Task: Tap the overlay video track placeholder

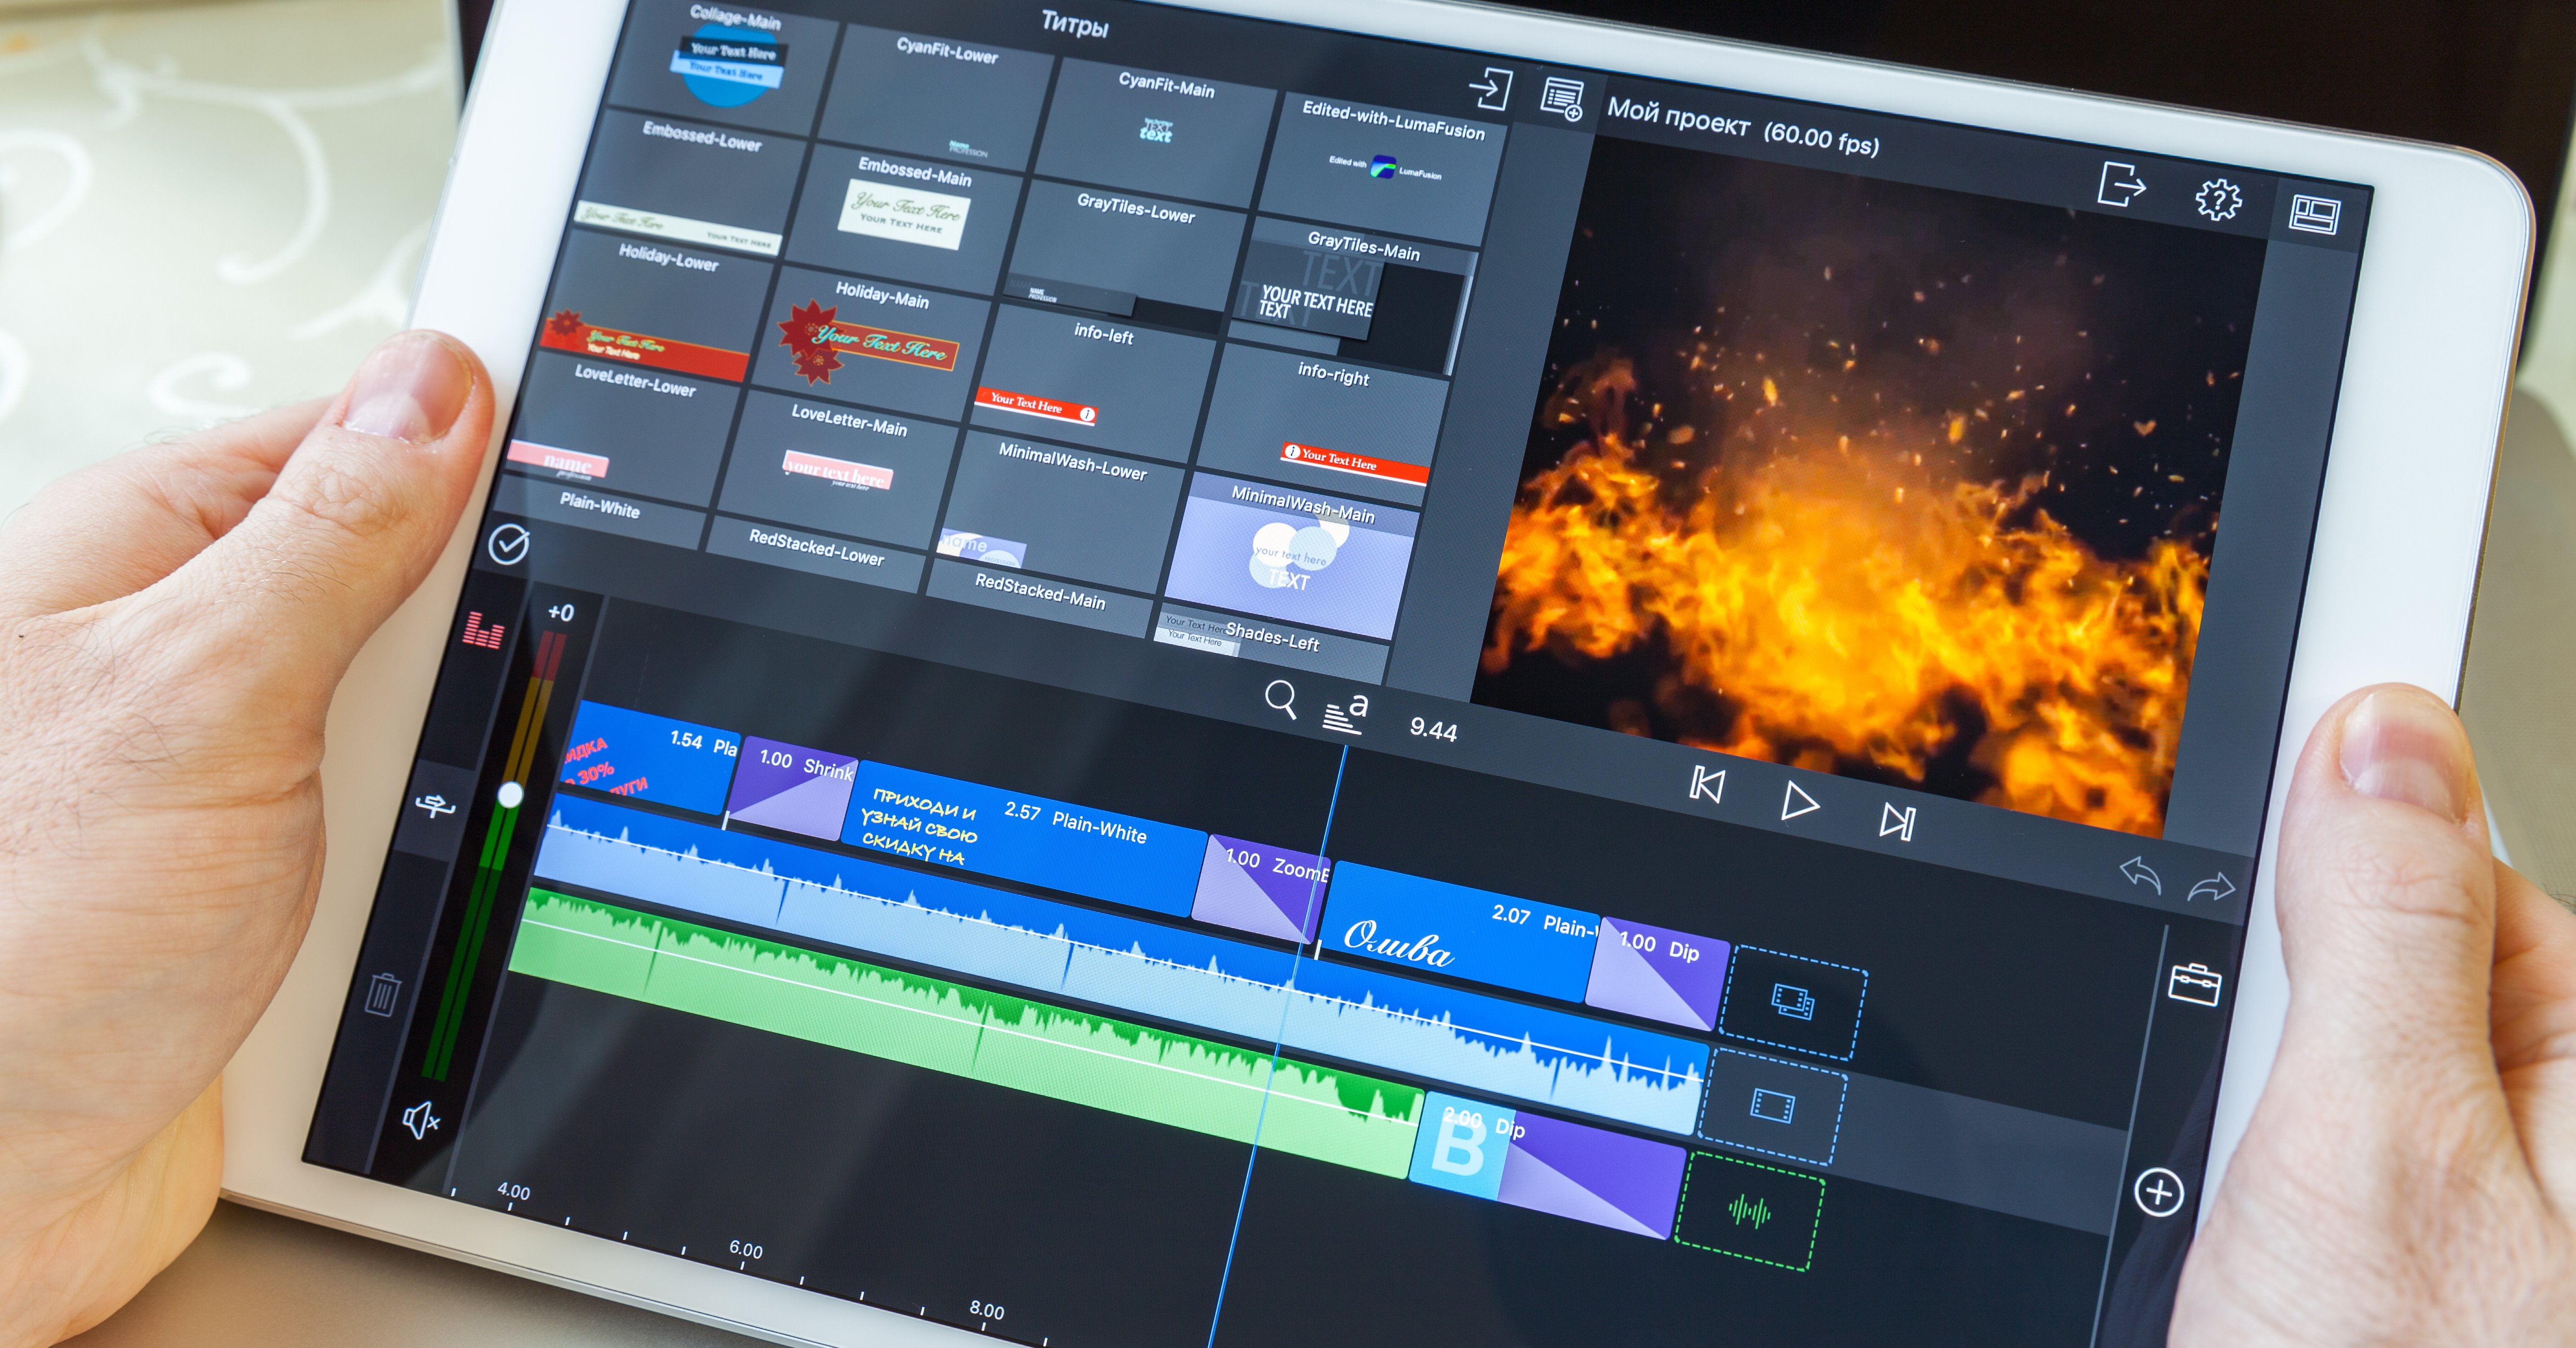Action: click(1793, 1002)
